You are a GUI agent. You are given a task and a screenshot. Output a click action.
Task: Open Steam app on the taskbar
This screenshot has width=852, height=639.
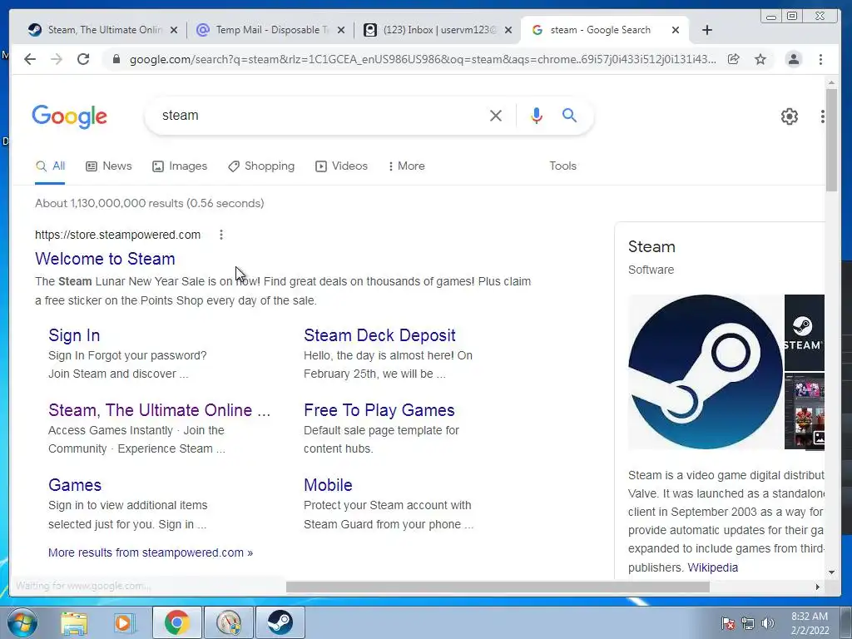point(280,622)
